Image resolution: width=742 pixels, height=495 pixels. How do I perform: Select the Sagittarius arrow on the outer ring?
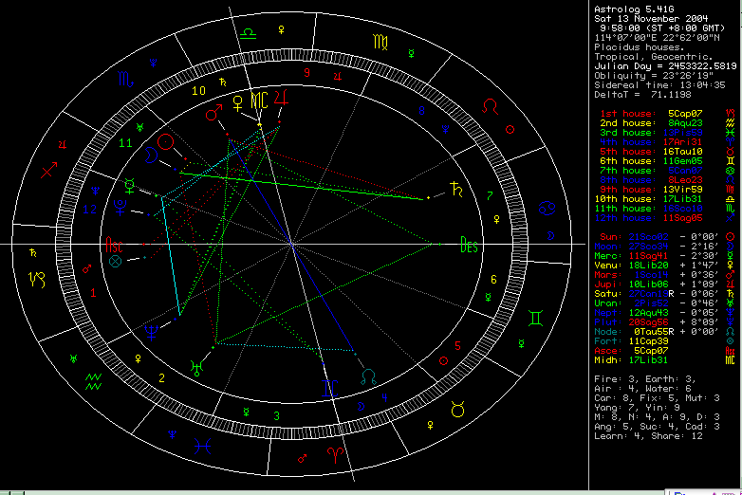[47, 171]
